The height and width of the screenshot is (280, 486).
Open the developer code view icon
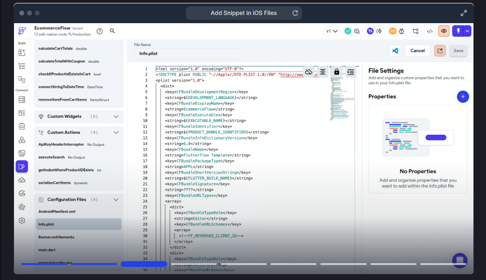coord(429,31)
